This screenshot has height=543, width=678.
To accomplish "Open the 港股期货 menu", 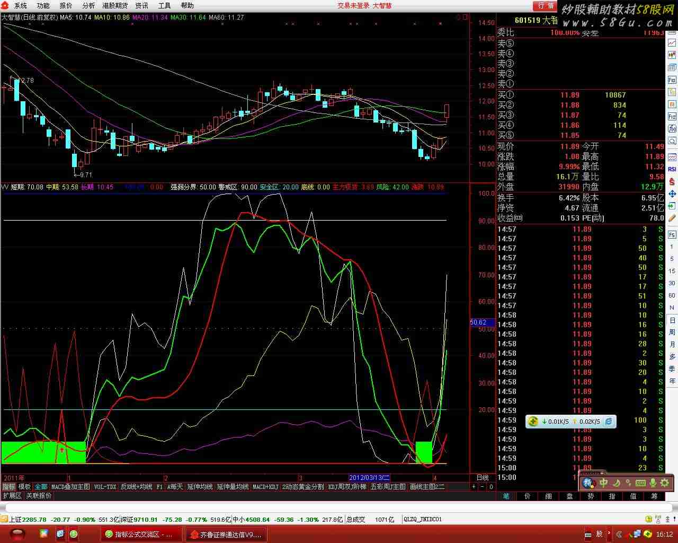I will click(x=115, y=5).
